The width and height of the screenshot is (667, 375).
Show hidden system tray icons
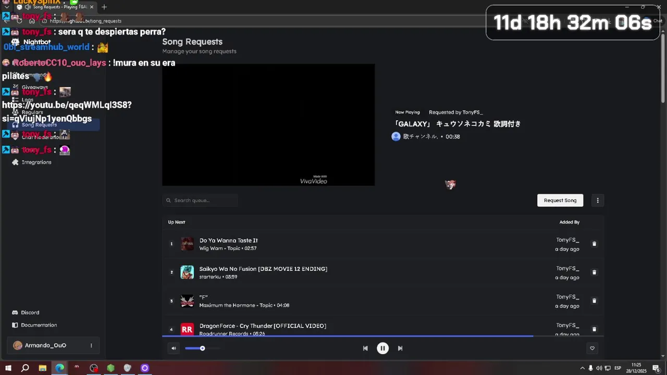pos(583,368)
